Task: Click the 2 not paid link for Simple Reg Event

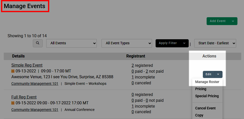Action: click(147, 71)
